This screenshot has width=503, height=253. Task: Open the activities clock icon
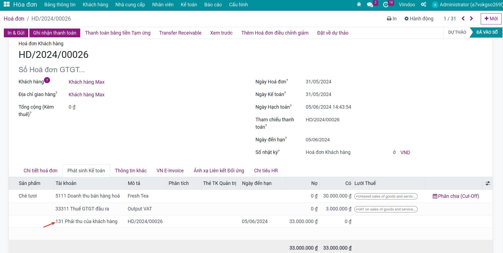[x=386, y=5]
